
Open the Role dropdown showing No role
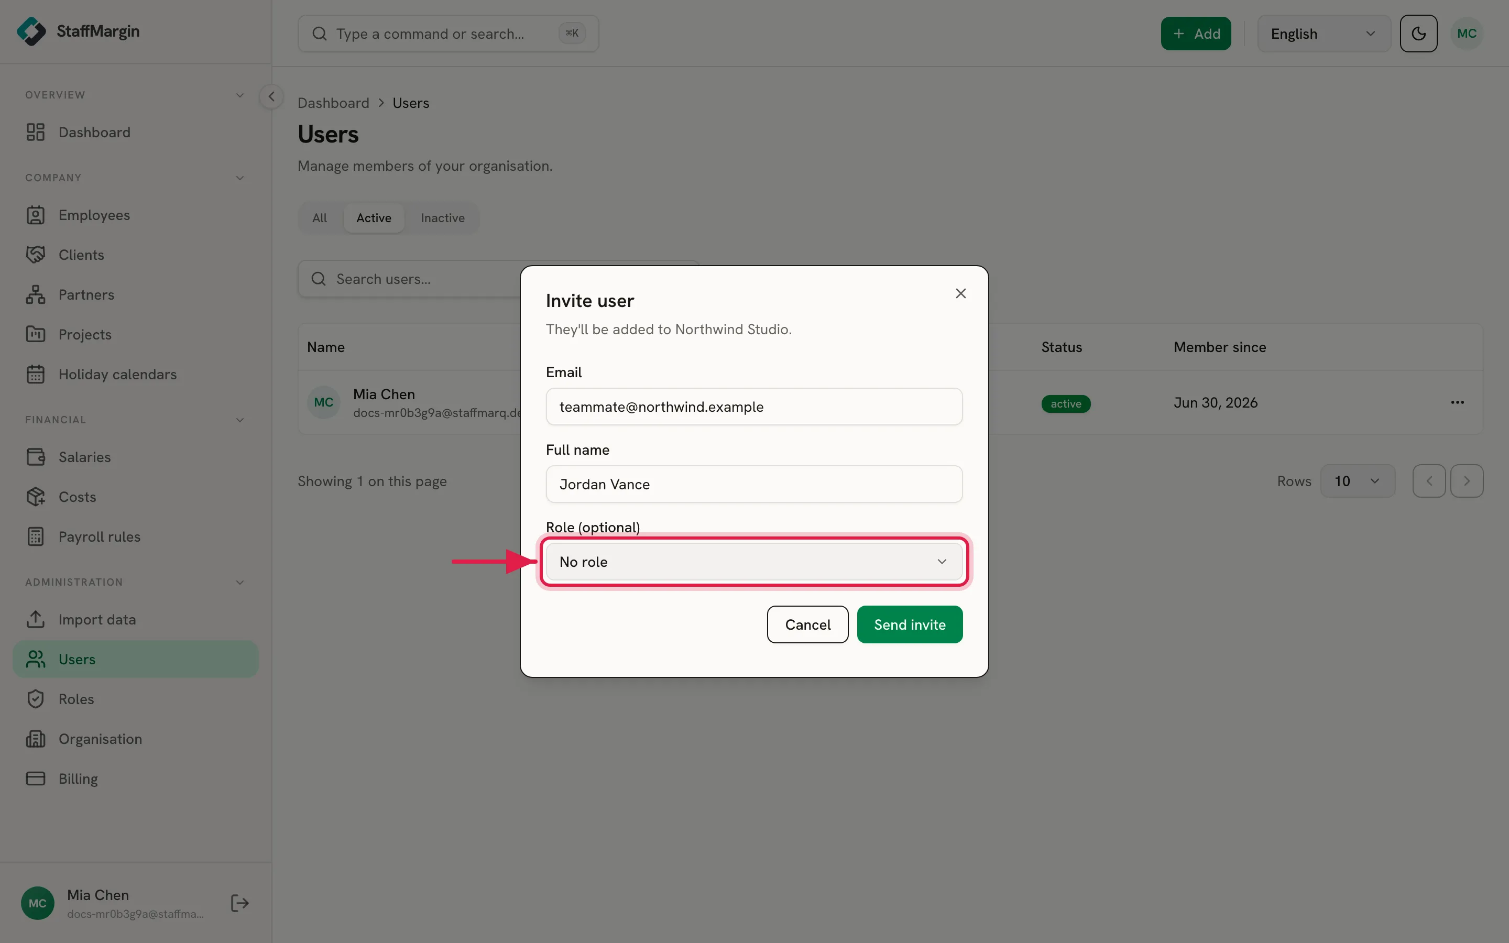(754, 562)
